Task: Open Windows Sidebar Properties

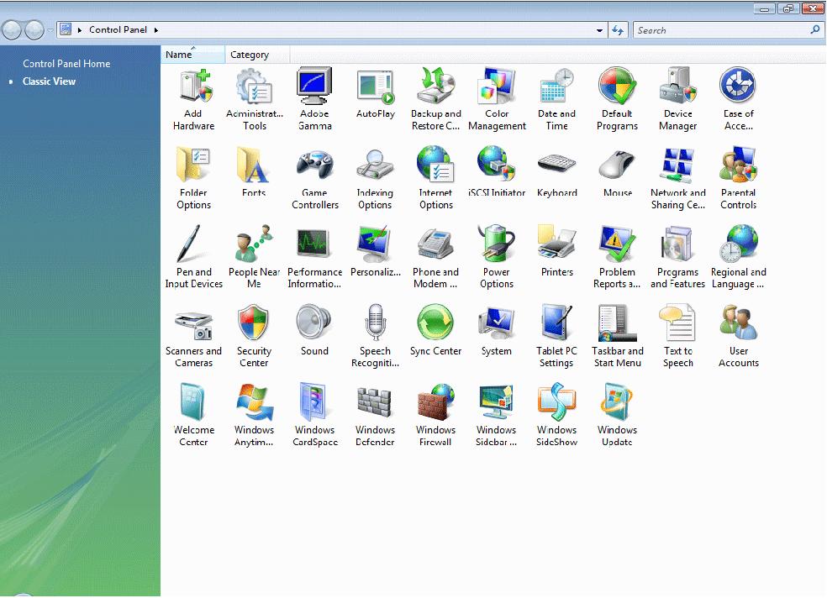Action: [x=497, y=415]
